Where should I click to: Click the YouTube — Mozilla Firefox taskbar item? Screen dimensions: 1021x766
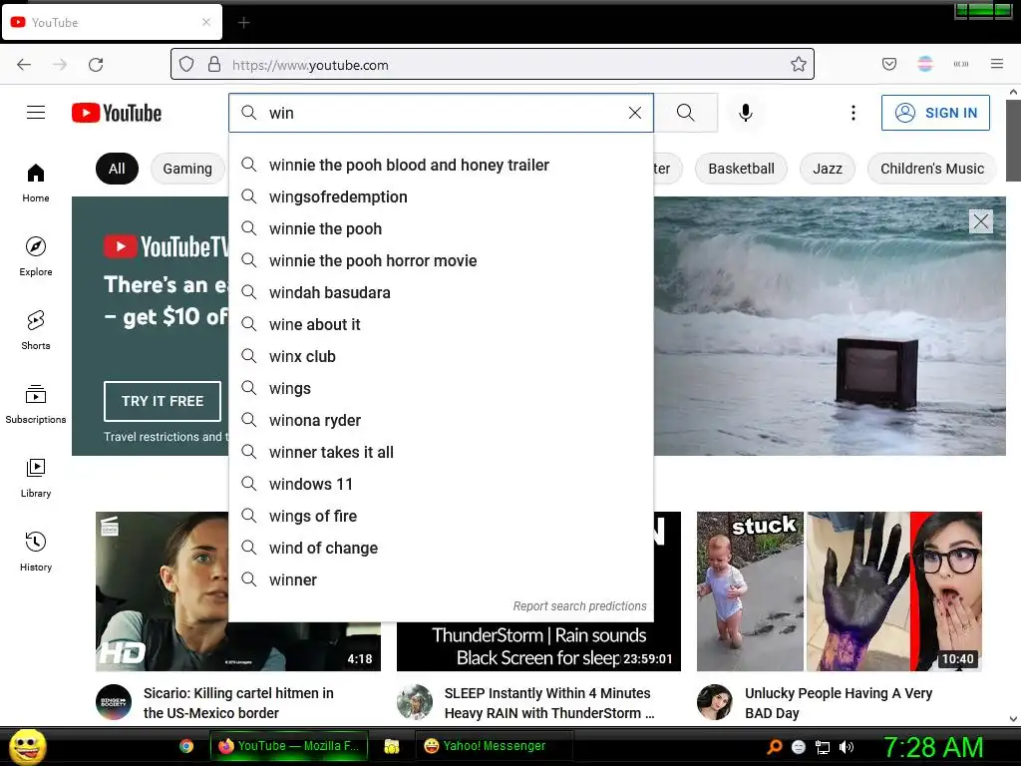(x=289, y=746)
